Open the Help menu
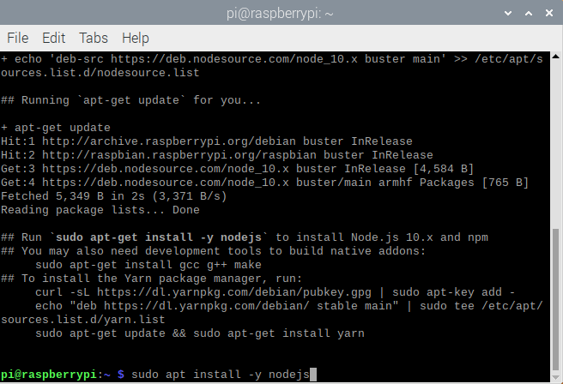This screenshot has width=563, height=384. (x=136, y=39)
